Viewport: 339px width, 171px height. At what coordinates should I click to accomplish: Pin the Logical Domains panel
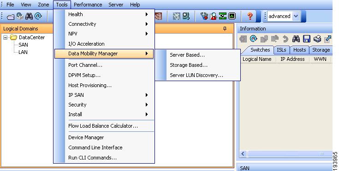tap(225, 29)
